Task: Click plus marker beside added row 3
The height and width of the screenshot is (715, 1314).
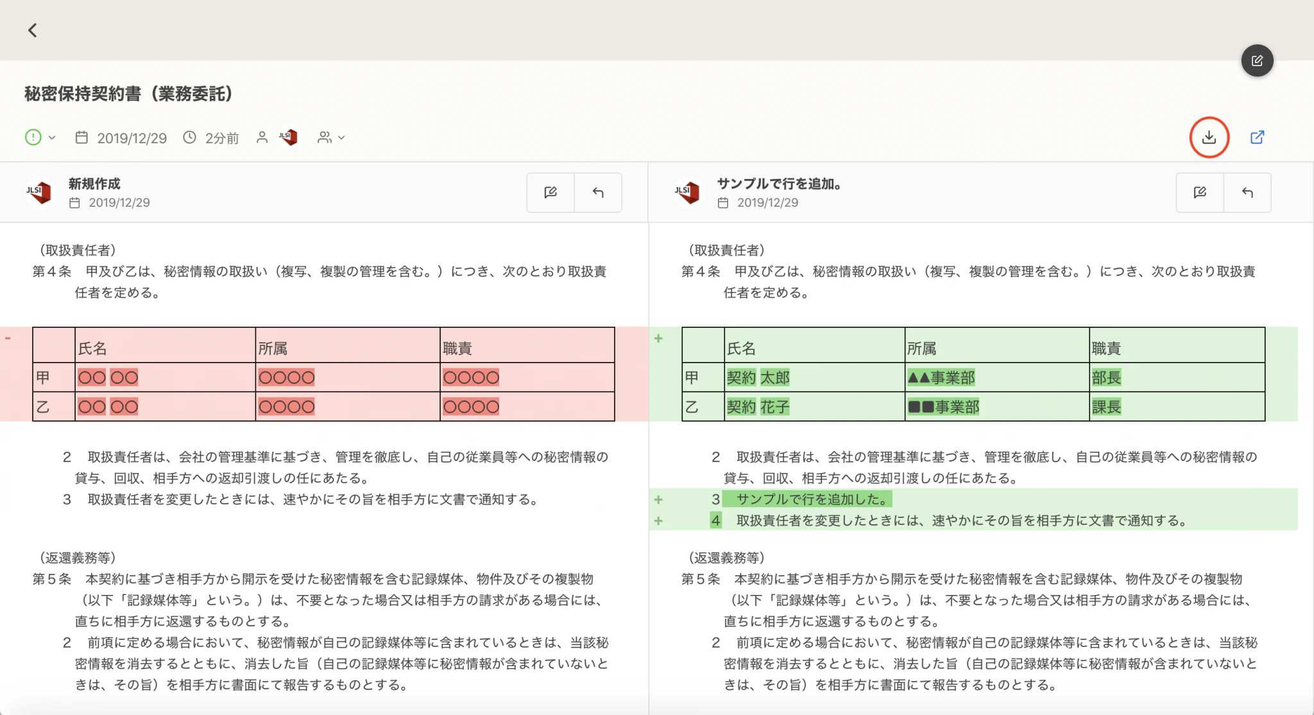Action: point(658,499)
